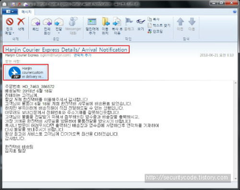Image resolution: width=240 pixels, height=190 pixels.
Task: Go to next message (다음)
Action: pyautogui.click(x=192, y=24)
